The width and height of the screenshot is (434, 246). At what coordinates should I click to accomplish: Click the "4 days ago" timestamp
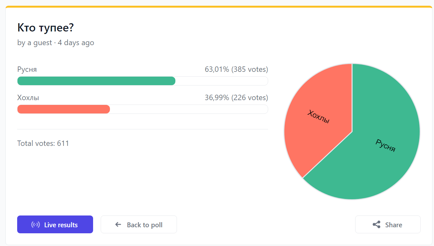click(76, 43)
